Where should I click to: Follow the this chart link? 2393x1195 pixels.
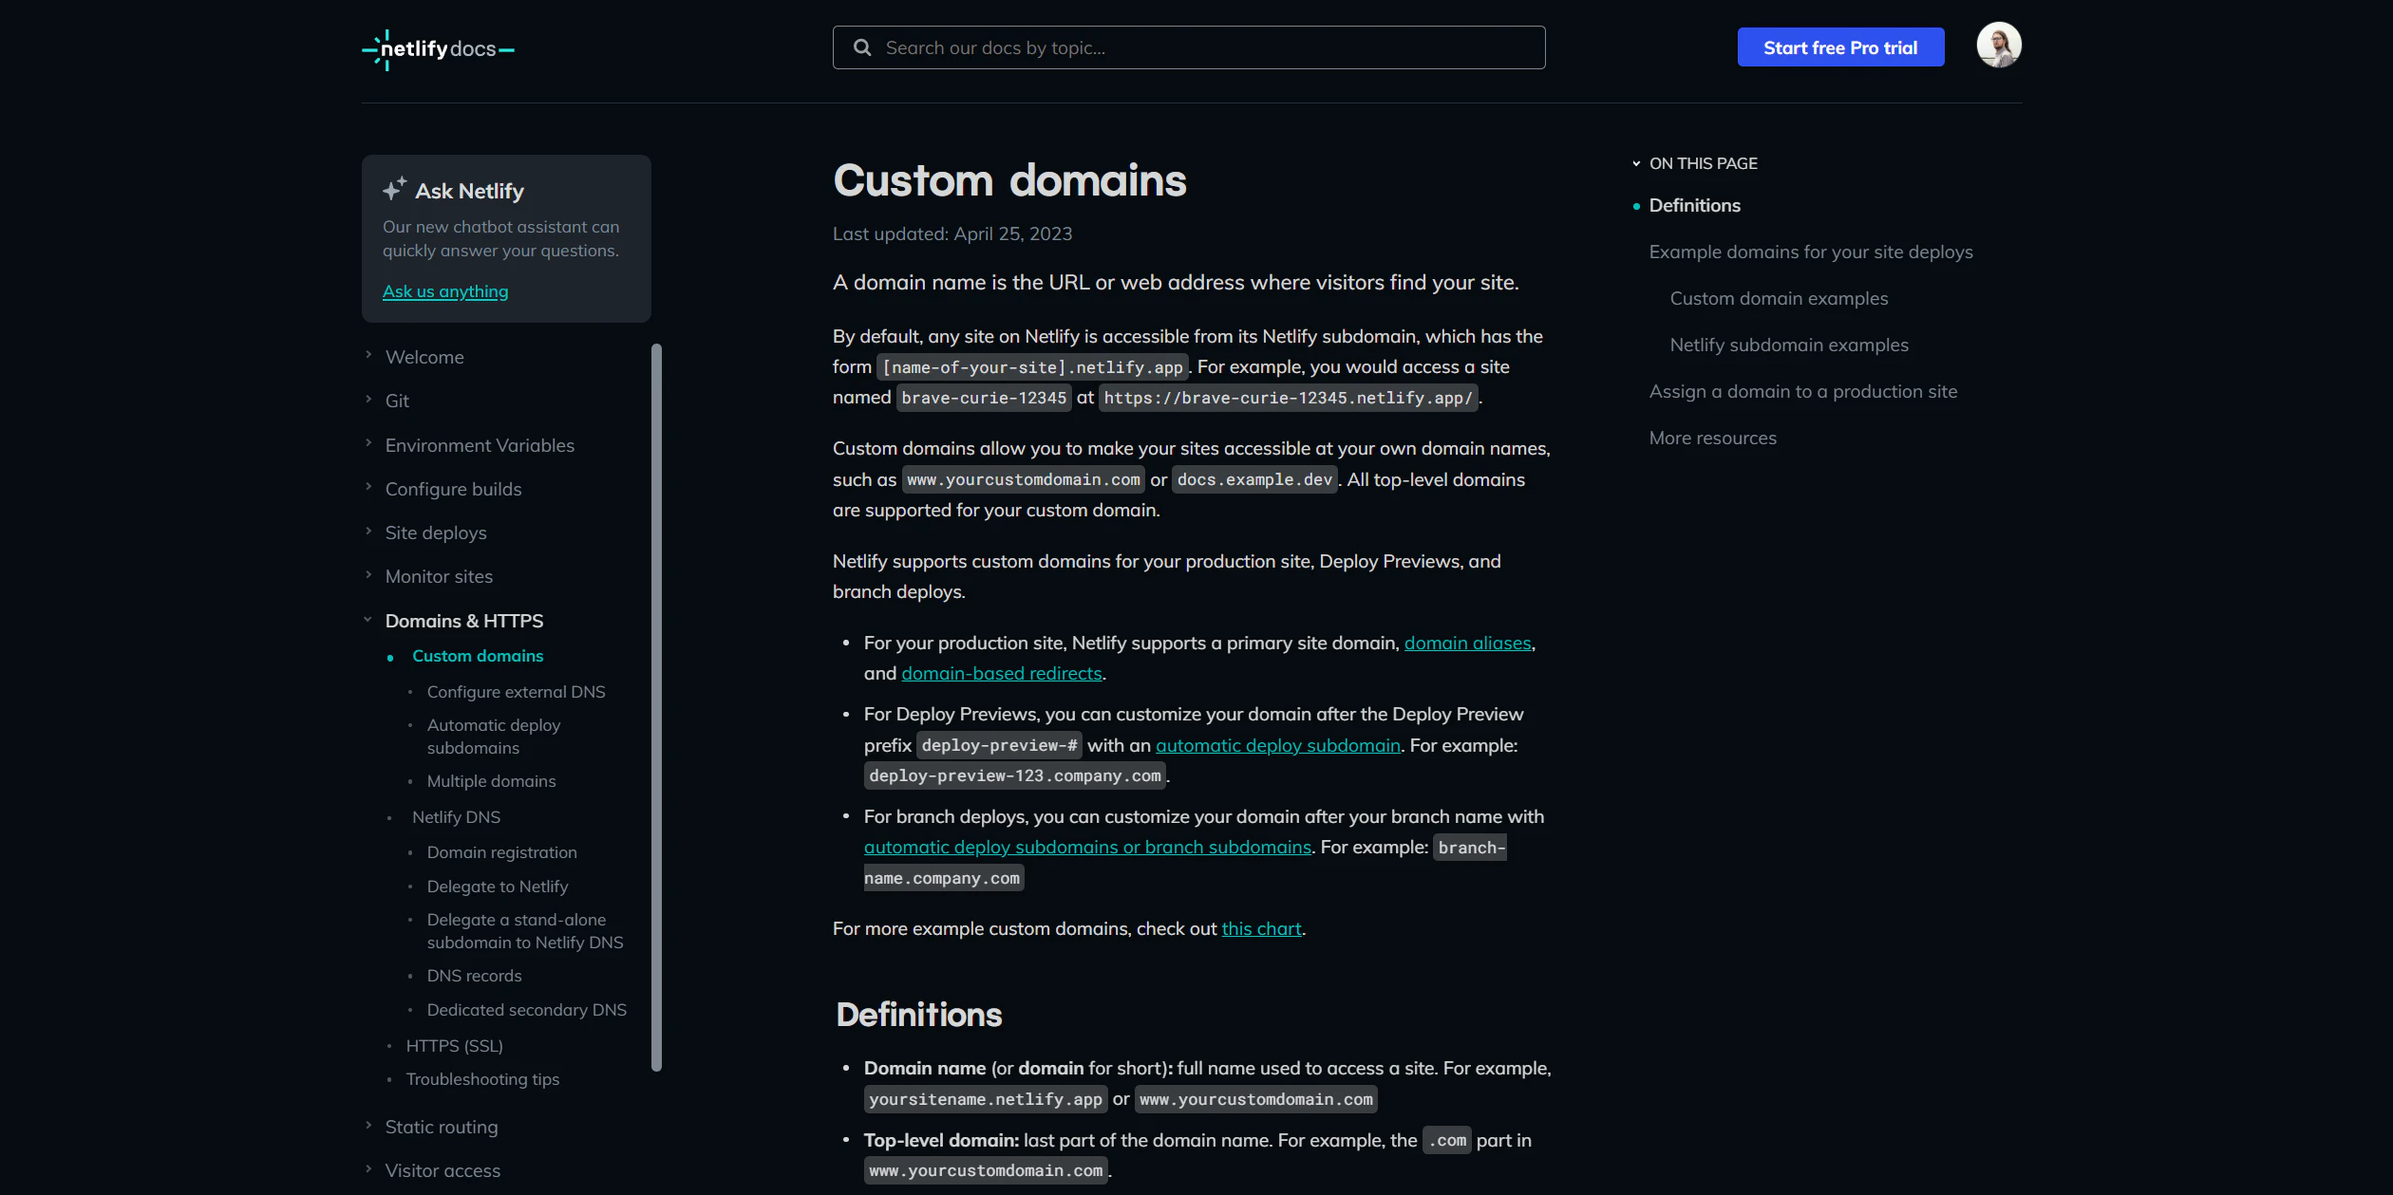pos(1261,928)
